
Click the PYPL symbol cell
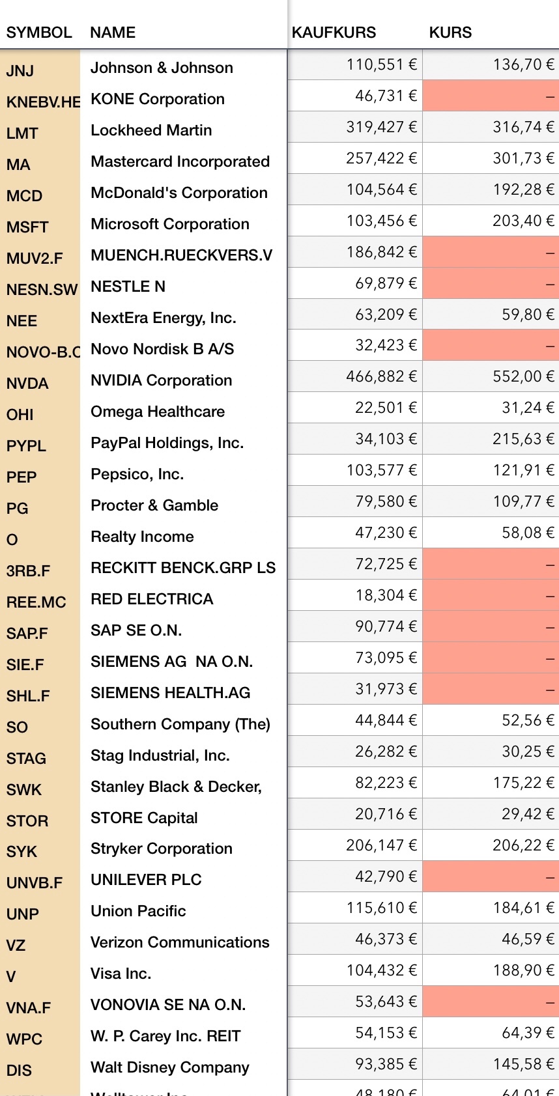[26, 446]
